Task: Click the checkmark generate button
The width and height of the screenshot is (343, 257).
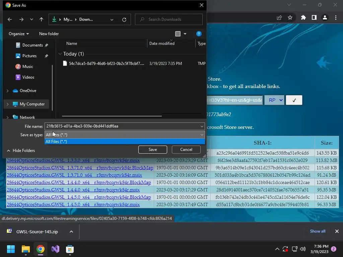Action: pyautogui.click(x=294, y=100)
